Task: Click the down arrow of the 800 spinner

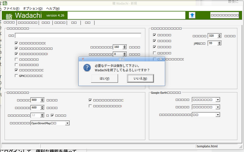Action: pos(42,101)
